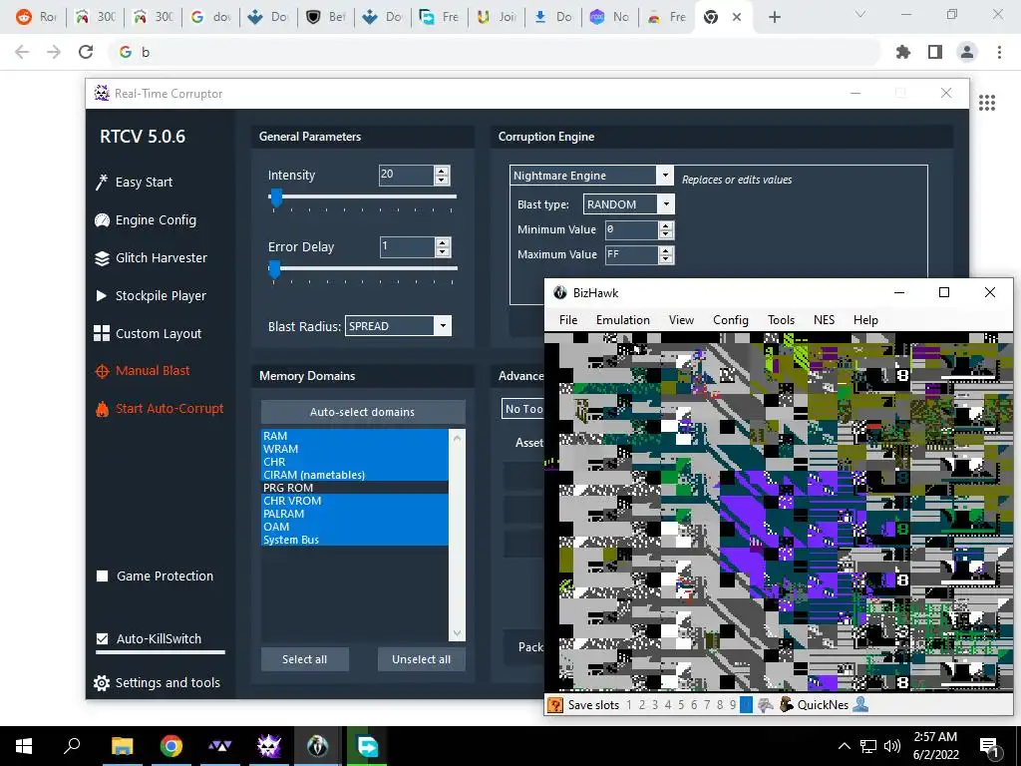
Task: Open Chrome three-dot menu
Action: click(999, 52)
